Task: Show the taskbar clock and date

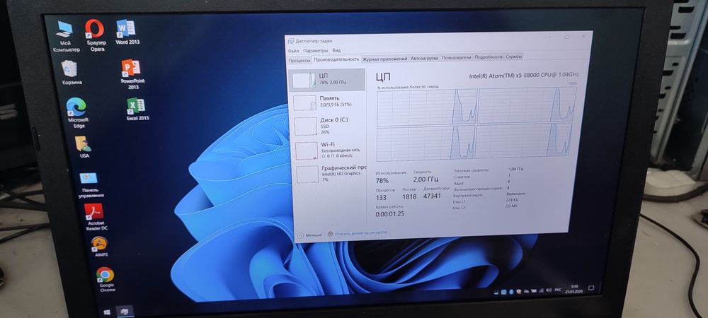Action: [x=574, y=288]
